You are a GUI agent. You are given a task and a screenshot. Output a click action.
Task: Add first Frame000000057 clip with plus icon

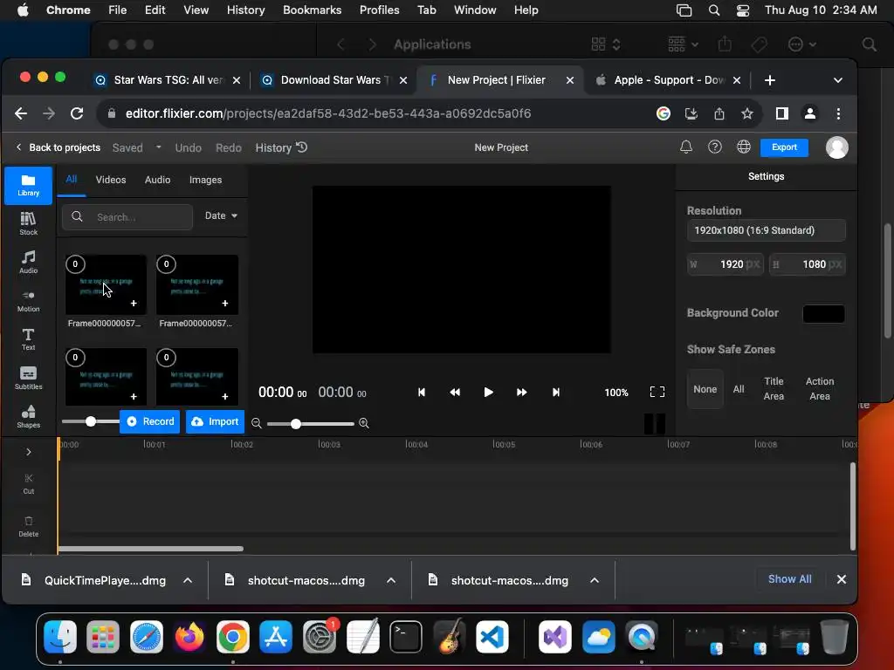click(134, 303)
